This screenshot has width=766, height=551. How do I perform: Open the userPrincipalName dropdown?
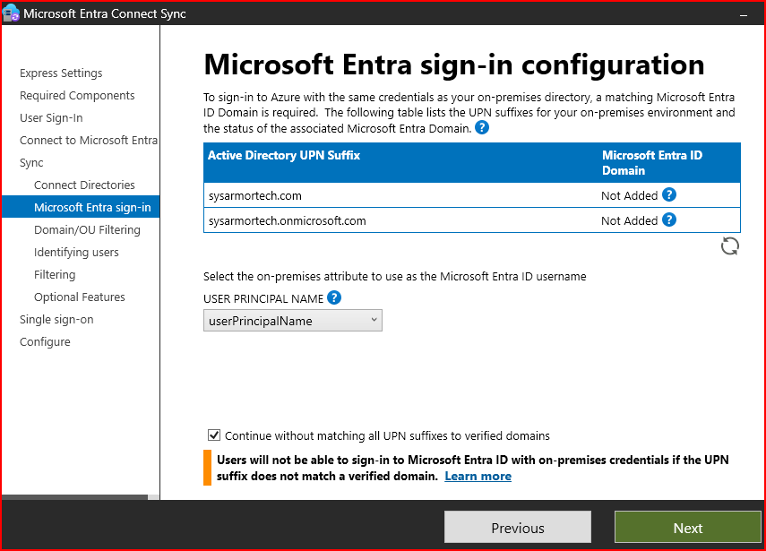(x=293, y=321)
